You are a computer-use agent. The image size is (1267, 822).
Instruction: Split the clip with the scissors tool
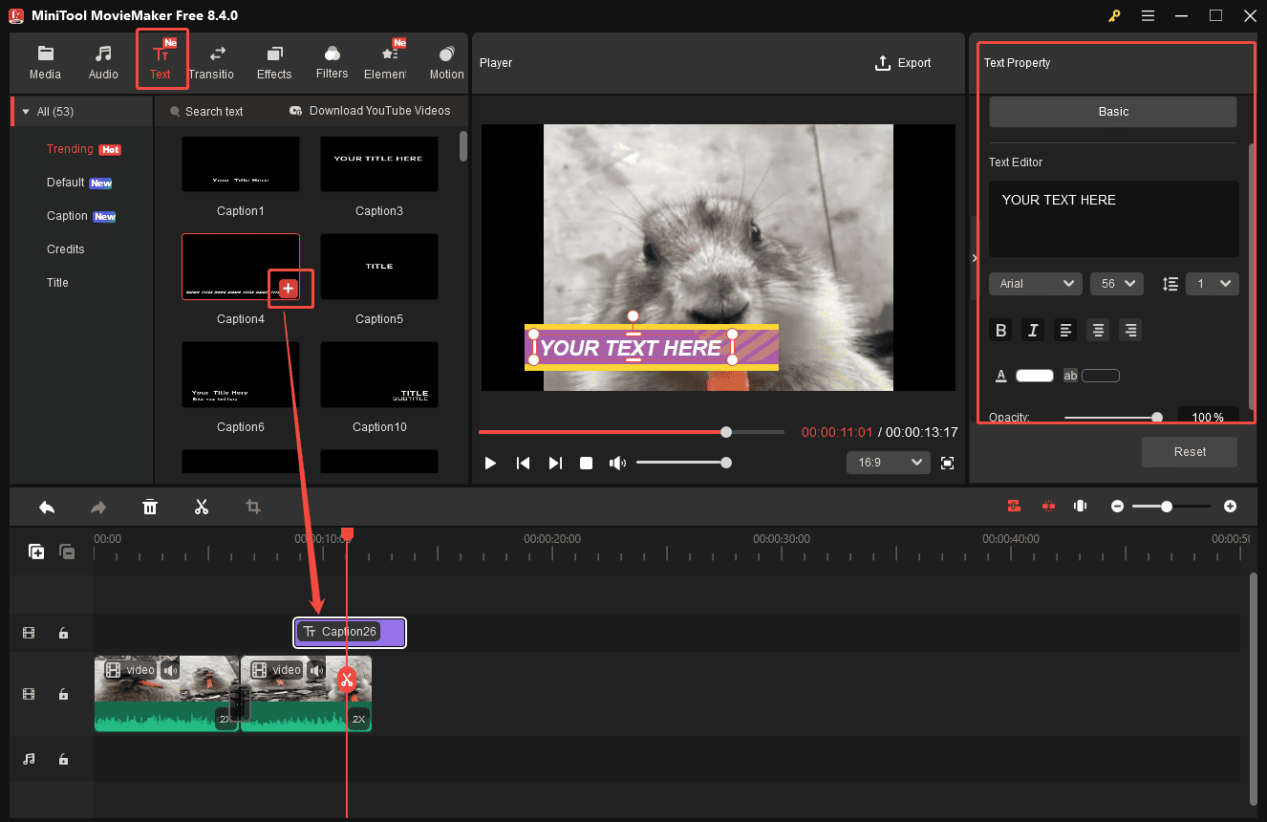pos(202,506)
